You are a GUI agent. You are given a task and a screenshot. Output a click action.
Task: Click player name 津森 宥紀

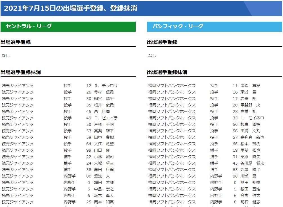250,86
